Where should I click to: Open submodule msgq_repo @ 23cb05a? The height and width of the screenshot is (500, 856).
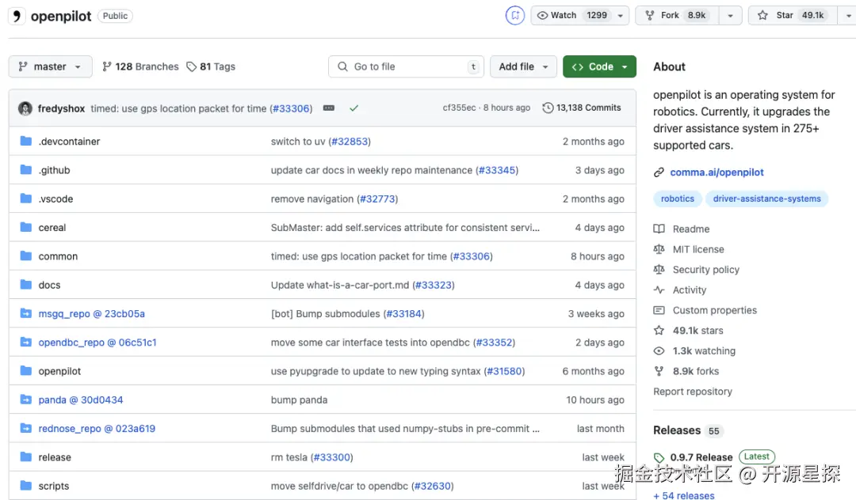point(92,314)
